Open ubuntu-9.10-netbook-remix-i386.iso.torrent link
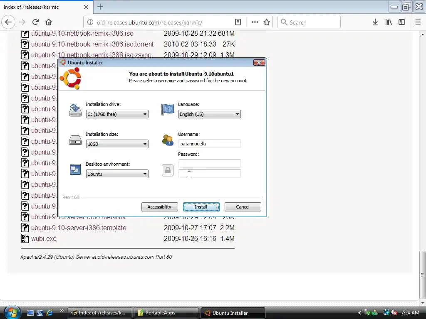426x319 pixels. click(x=92, y=44)
